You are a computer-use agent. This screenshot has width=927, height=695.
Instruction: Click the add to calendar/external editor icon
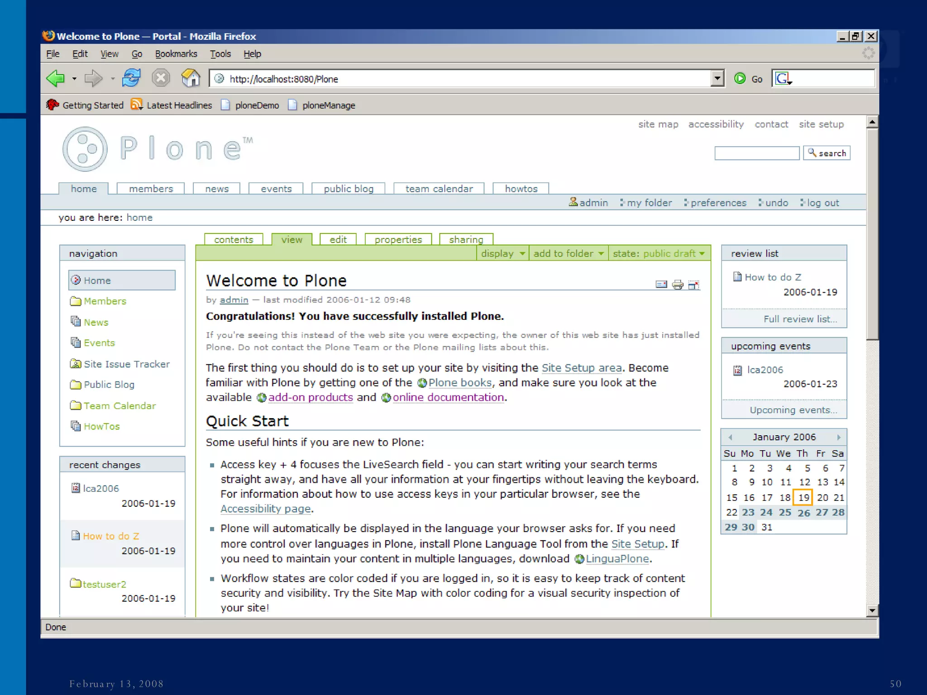click(693, 285)
